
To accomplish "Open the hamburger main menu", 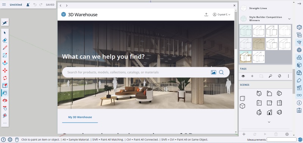I will pos(4,5).
